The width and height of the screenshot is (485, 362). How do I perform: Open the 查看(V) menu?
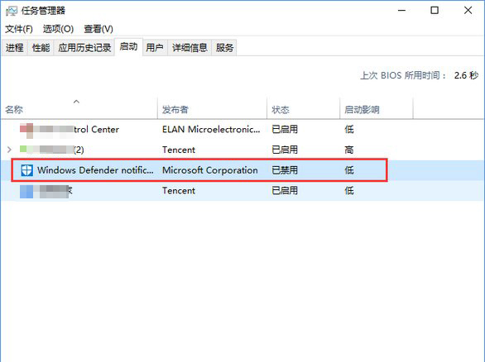pos(98,29)
